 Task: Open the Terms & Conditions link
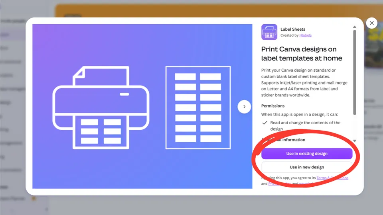(332, 178)
